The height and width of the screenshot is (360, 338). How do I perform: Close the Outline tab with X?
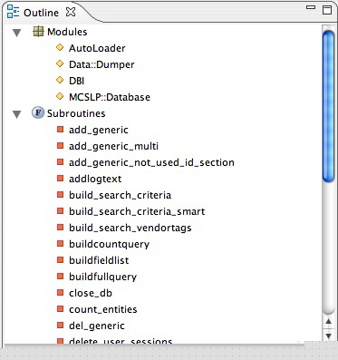click(x=71, y=12)
